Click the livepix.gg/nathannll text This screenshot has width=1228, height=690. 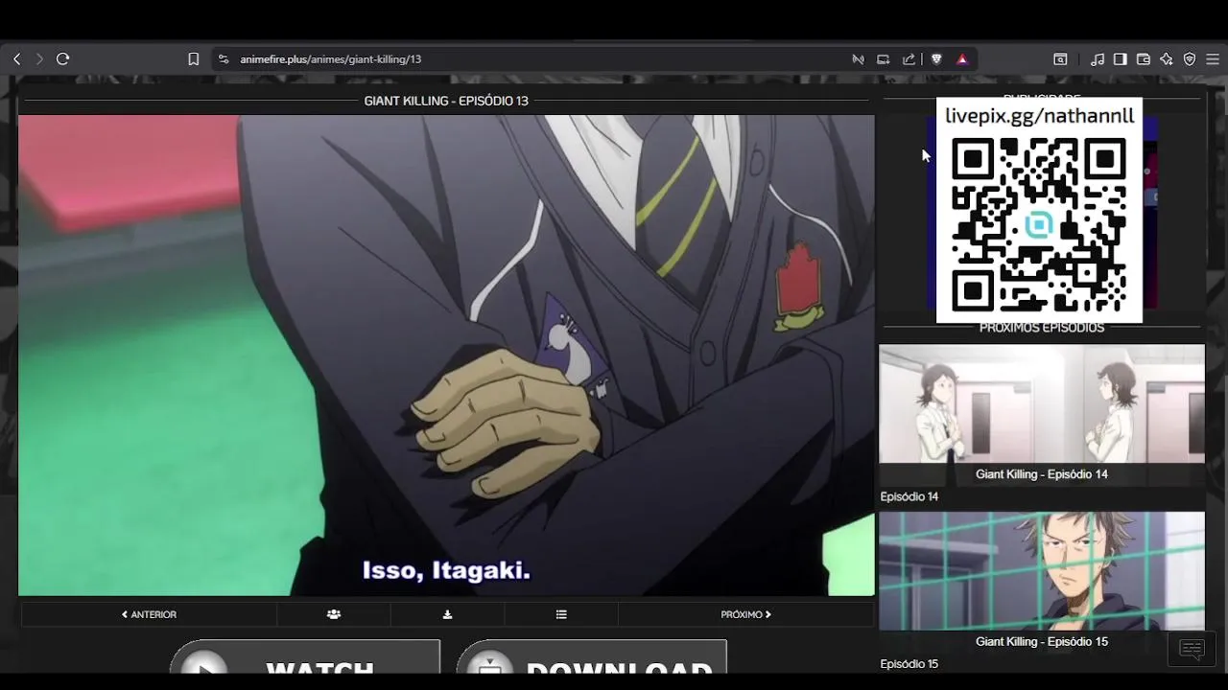1040,116
